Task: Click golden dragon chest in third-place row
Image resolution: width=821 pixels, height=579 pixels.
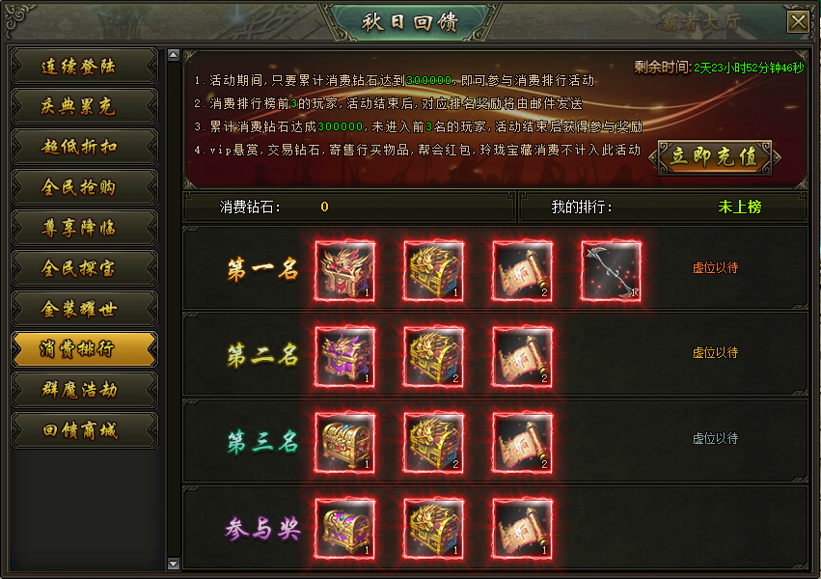Action: [433, 443]
